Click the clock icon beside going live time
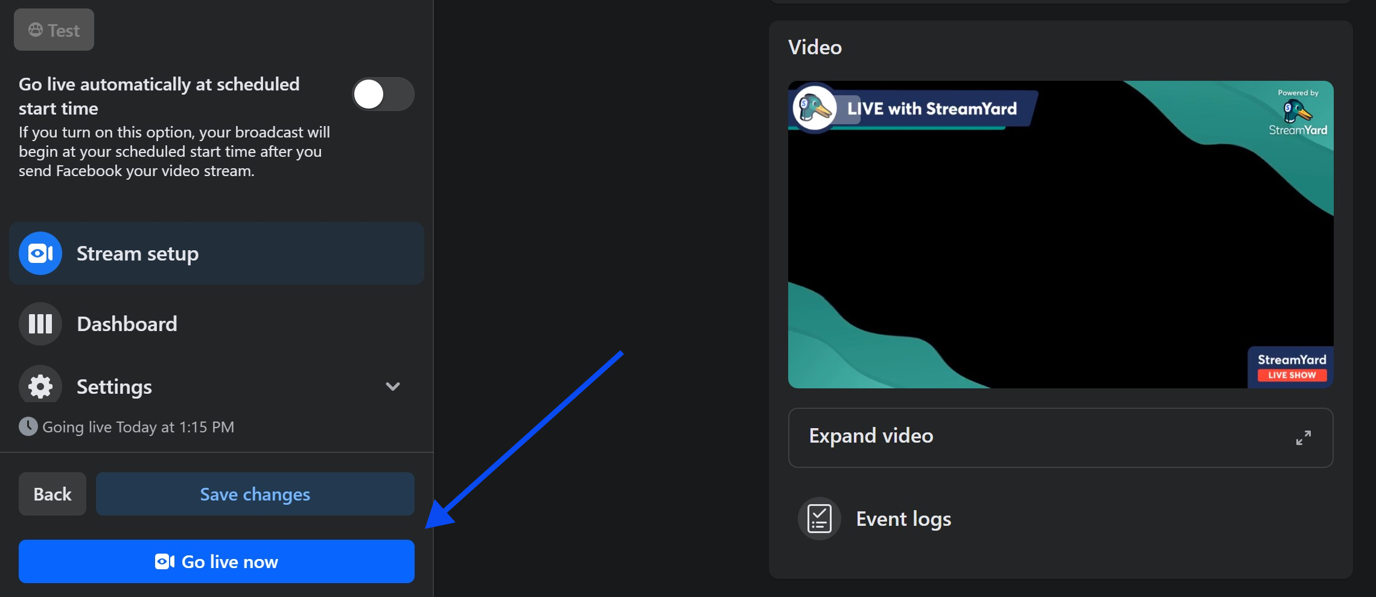Viewport: 1376px width, 597px height. click(28, 426)
